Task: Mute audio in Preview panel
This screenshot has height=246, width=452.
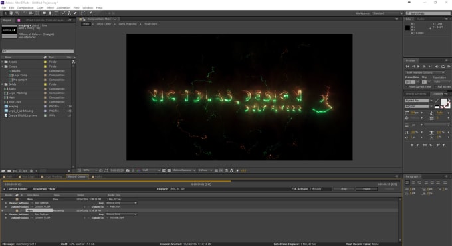Action: tap(437, 66)
